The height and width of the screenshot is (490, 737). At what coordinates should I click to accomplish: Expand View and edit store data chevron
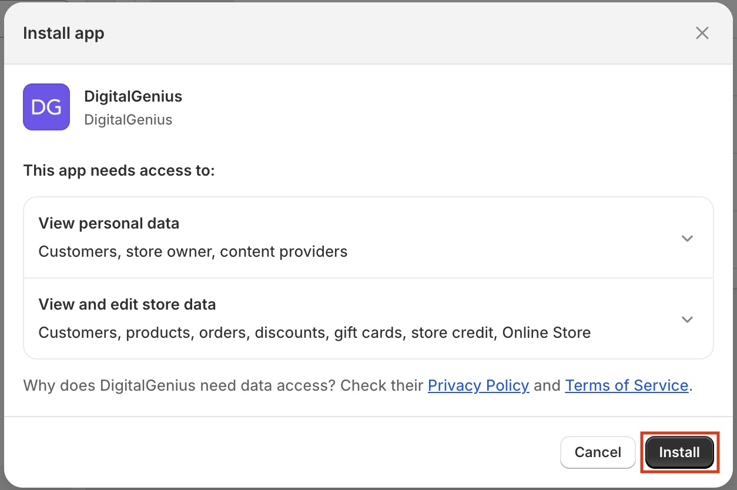point(687,320)
